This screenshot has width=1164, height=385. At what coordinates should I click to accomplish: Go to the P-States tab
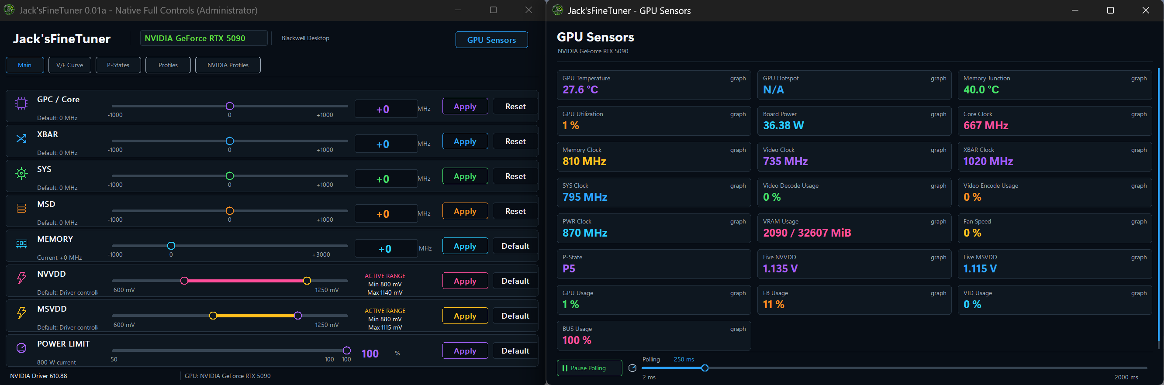[x=118, y=65]
